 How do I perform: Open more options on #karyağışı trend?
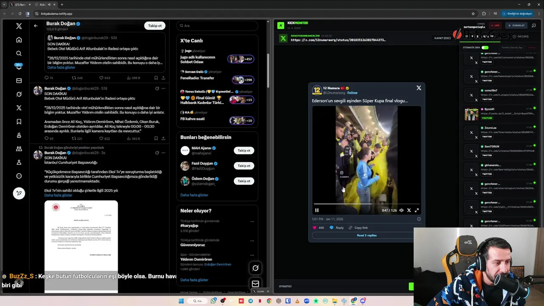(252, 221)
